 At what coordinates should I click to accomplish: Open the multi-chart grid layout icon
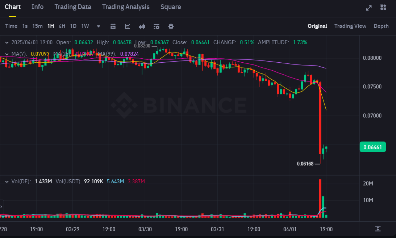point(383,7)
